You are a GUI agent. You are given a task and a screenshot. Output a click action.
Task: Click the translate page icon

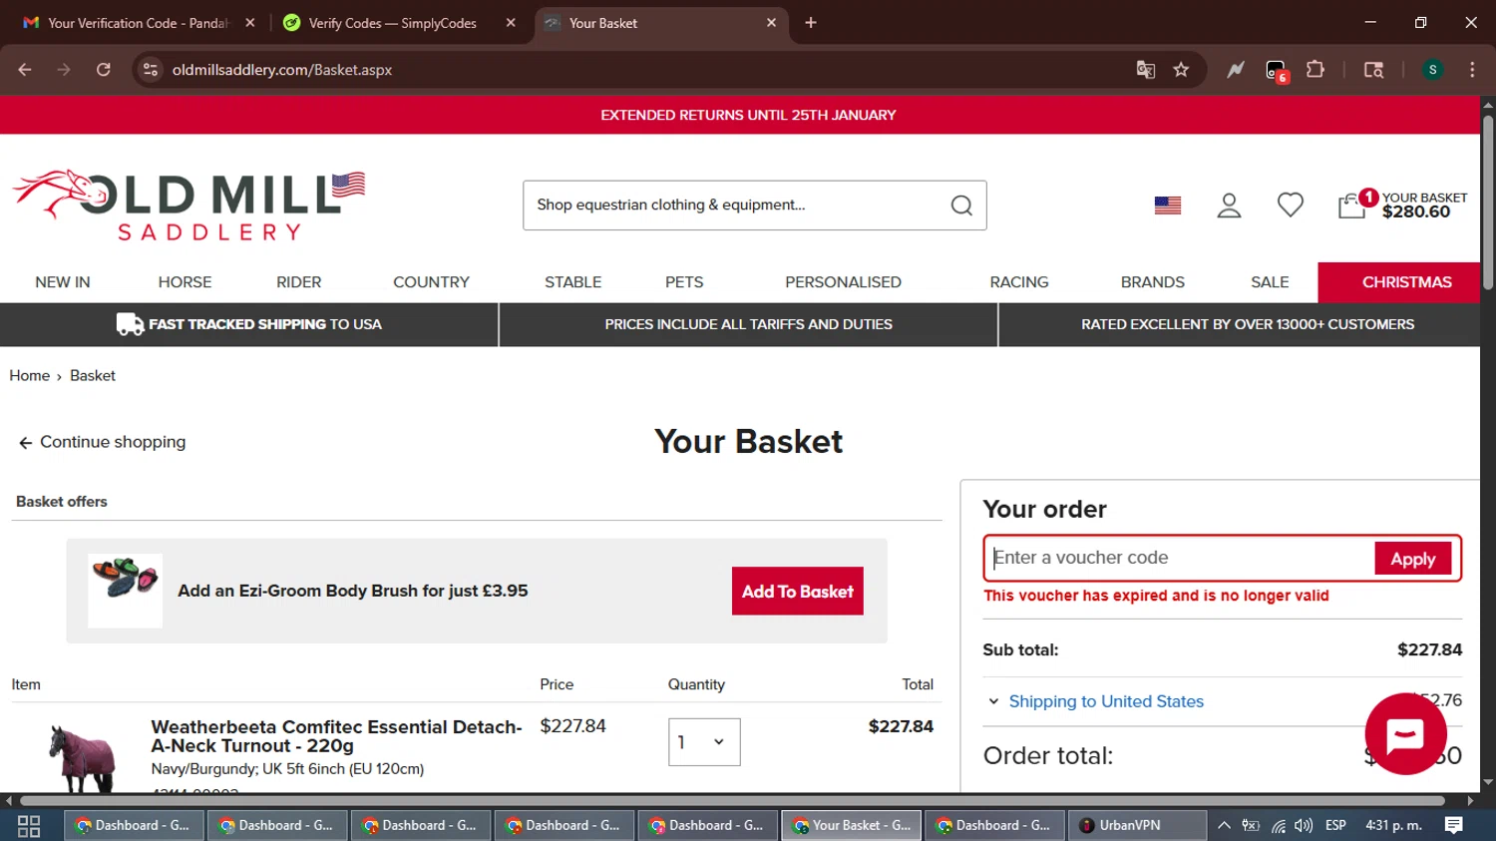1146,70
